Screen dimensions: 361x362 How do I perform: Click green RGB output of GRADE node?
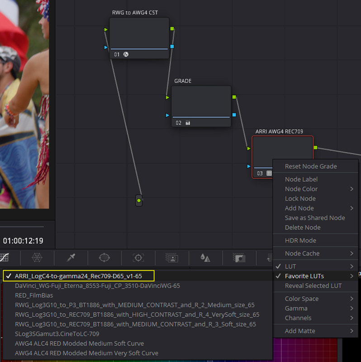click(x=234, y=97)
